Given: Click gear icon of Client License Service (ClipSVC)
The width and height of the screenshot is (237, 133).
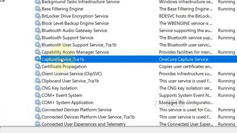Looking at the screenshot, I should [x=38, y=74].
